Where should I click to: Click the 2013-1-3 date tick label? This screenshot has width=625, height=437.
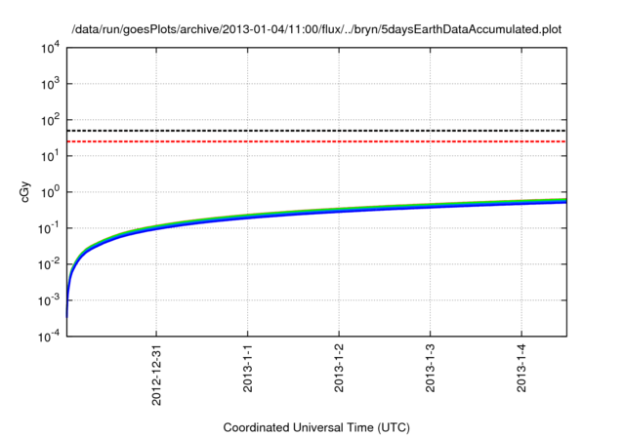click(430, 369)
